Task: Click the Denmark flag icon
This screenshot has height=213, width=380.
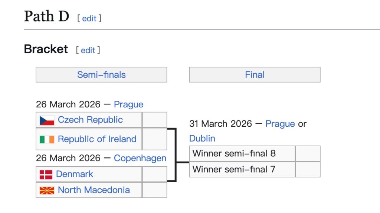Action: pyautogui.click(x=46, y=174)
